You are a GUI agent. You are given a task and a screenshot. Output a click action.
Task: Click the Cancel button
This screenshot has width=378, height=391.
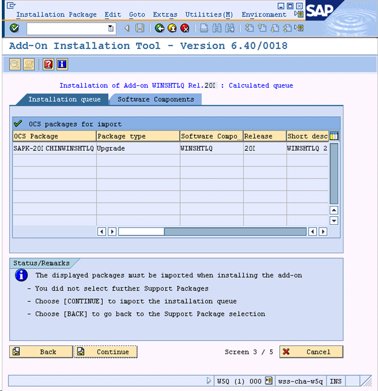pyautogui.click(x=311, y=352)
